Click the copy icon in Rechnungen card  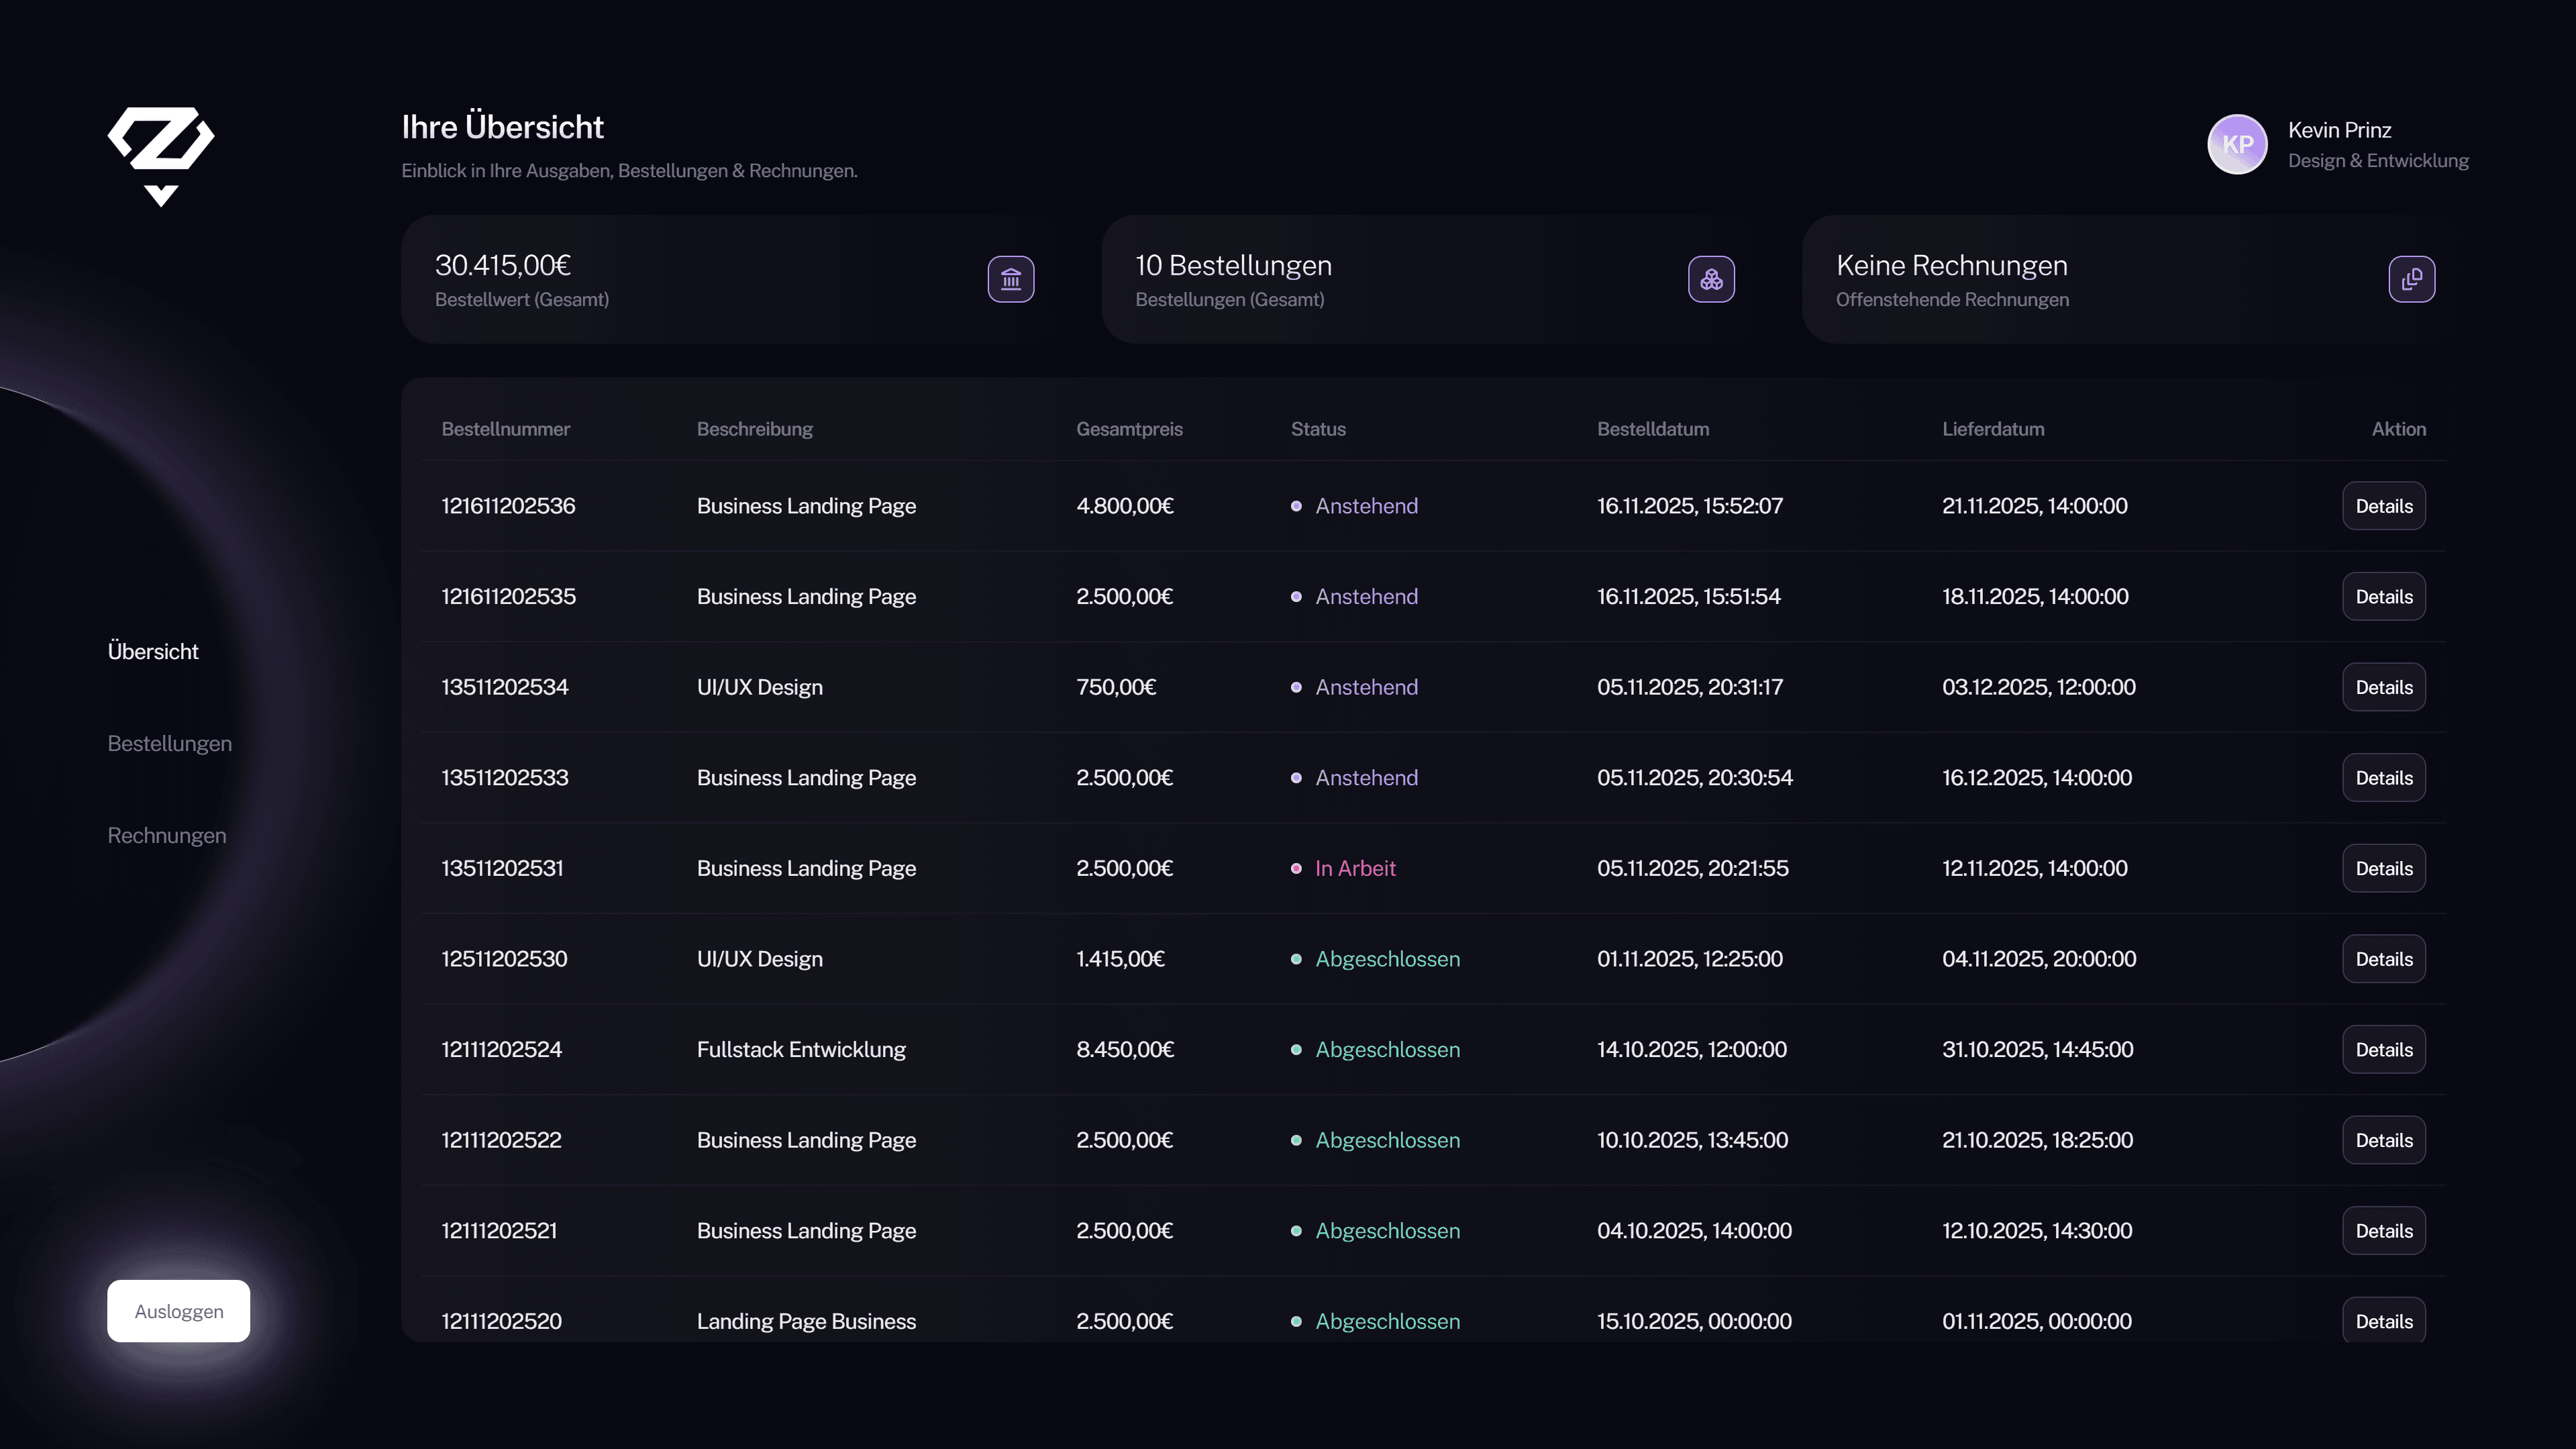[2411, 279]
